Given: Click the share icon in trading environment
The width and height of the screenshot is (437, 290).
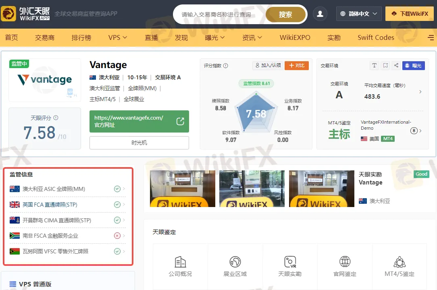Looking at the screenshot, I should [396, 66].
